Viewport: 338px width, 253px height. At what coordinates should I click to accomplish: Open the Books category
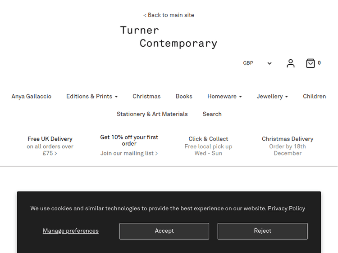tap(184, 96)
